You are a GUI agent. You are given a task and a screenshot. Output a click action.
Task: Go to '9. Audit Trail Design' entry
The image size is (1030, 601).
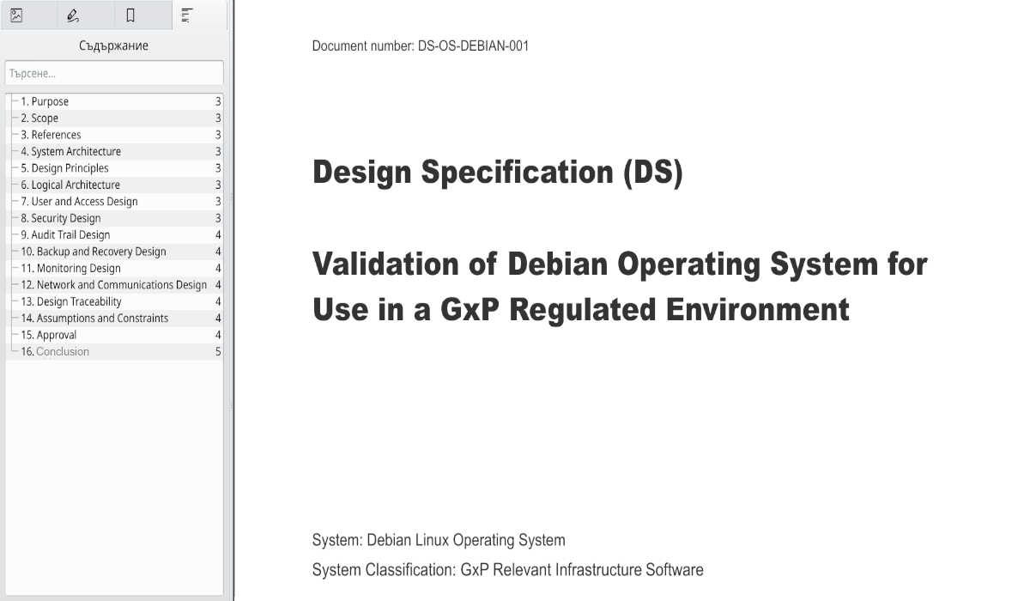(114, 234)
